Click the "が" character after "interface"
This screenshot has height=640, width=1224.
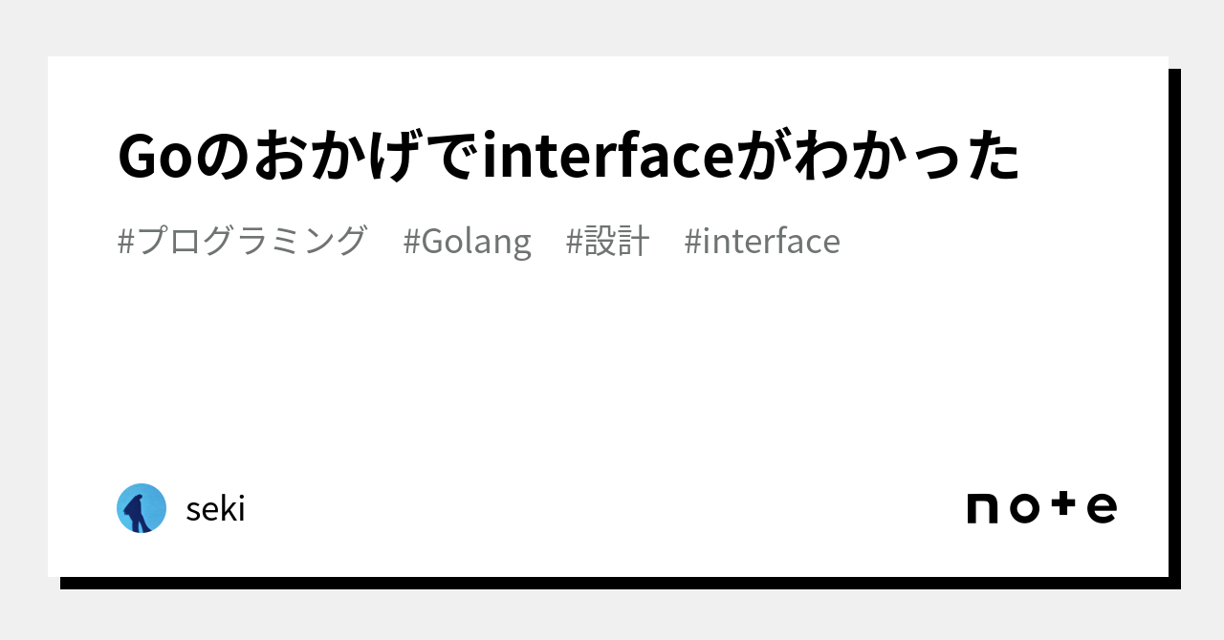click(761, 157)
